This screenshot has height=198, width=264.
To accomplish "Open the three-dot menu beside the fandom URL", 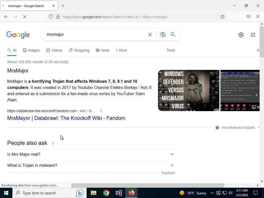I will coord(101,111).
